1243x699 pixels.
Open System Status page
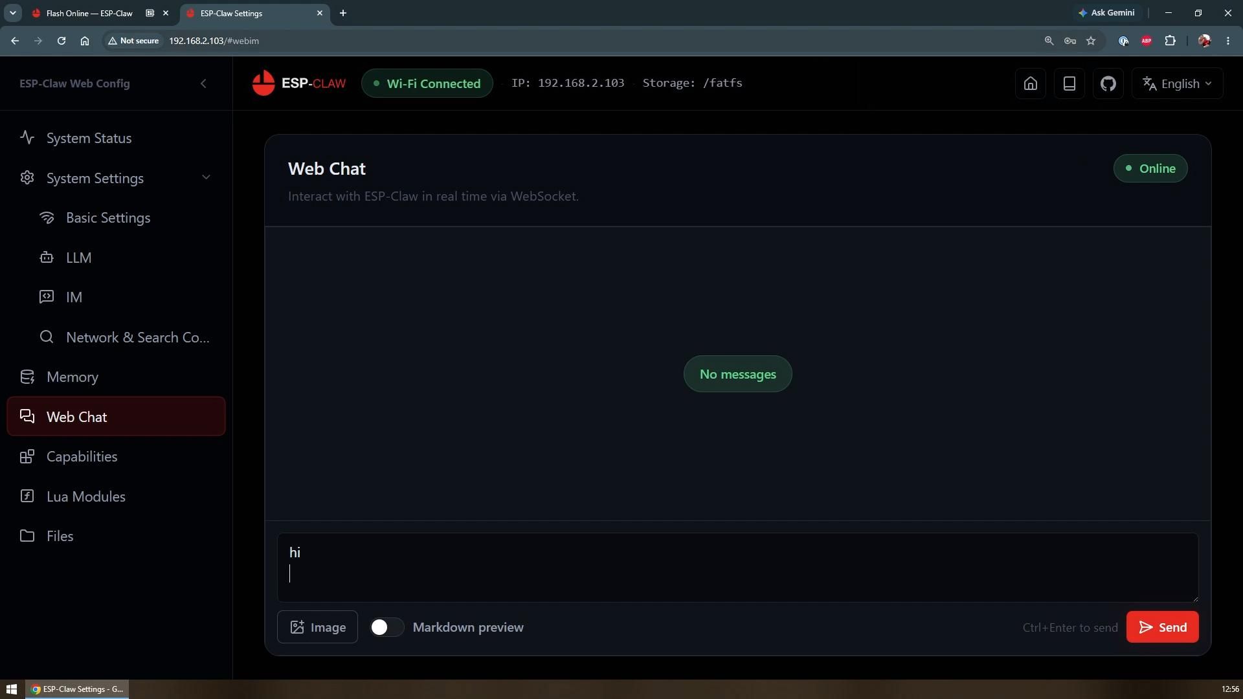(116, 138)
